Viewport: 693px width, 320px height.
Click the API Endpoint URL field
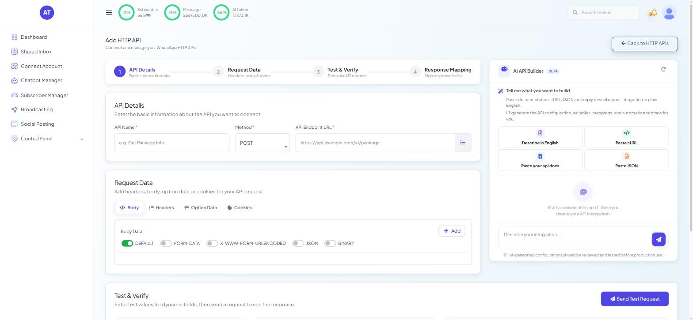coord(375,143)
